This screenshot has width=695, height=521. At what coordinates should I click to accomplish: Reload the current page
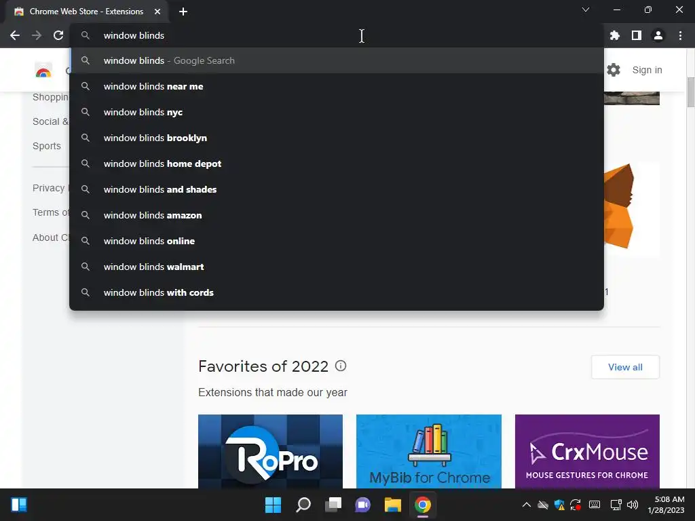(x=58, y=35)
